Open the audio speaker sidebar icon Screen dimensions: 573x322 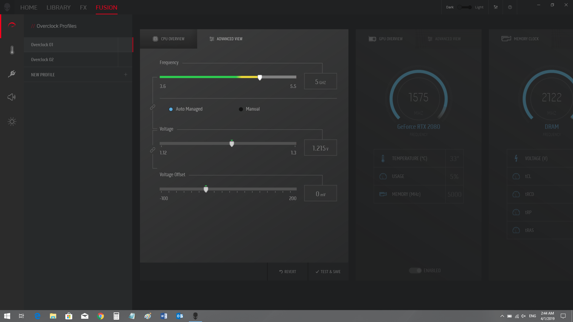12,97
